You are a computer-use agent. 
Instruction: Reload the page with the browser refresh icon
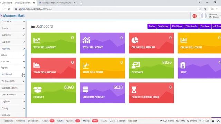[9, 9]
